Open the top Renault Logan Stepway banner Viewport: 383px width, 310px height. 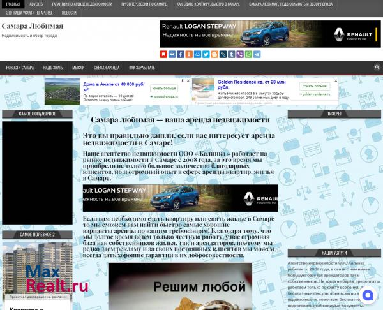point(270,34)
